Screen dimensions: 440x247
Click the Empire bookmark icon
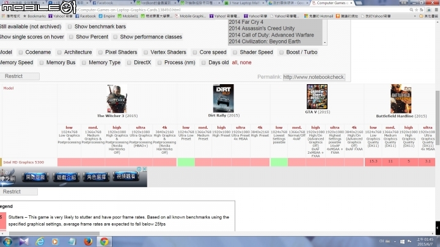point(100,16)
